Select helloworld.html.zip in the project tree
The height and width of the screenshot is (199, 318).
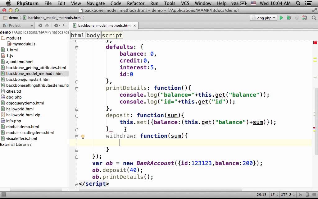pyautogui.click(x=23, y=115)
